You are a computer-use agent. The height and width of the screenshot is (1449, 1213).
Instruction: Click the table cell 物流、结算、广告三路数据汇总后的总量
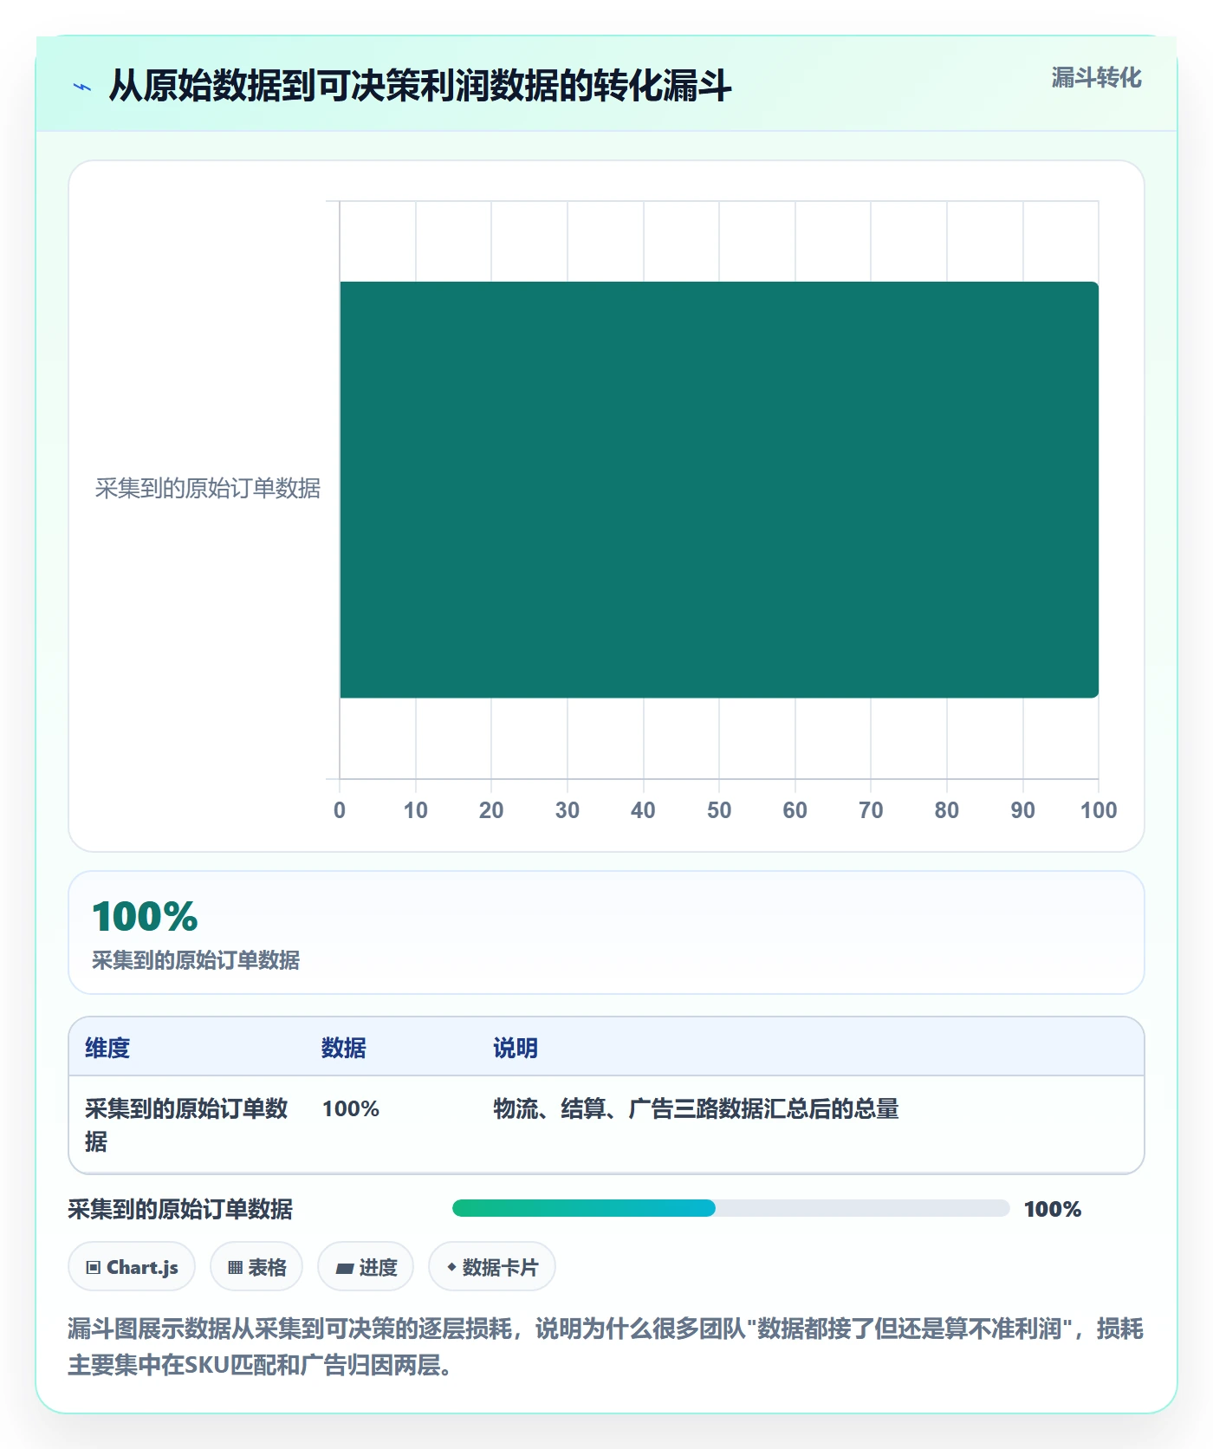click(696, 1108)
